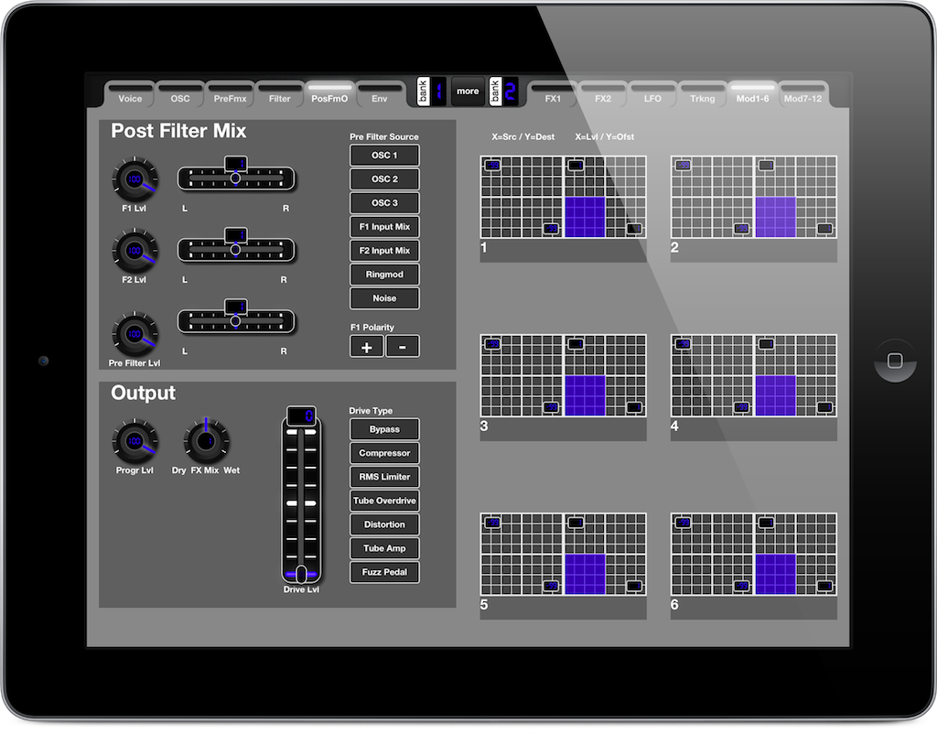Enable Bypass drive type

pyautogui.click(x=384, y=429)
